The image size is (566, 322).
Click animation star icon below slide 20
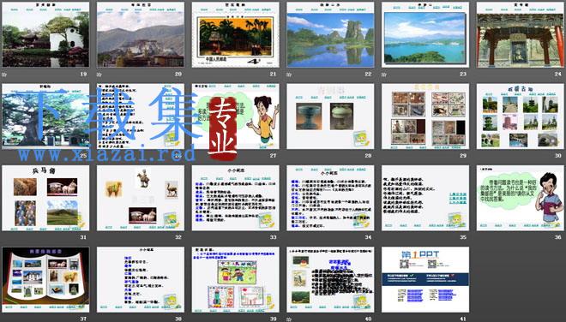99,75
